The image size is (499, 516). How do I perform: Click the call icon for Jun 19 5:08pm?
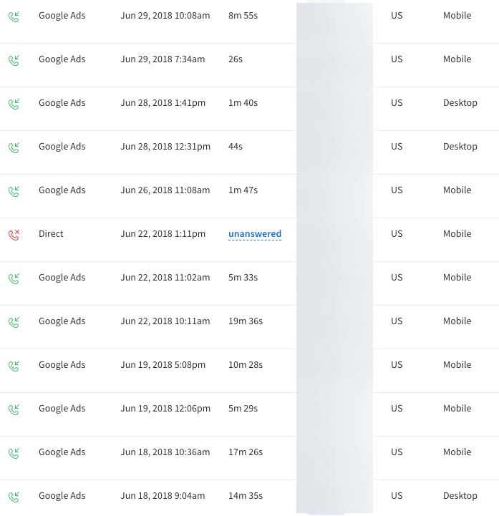(14, 365)
